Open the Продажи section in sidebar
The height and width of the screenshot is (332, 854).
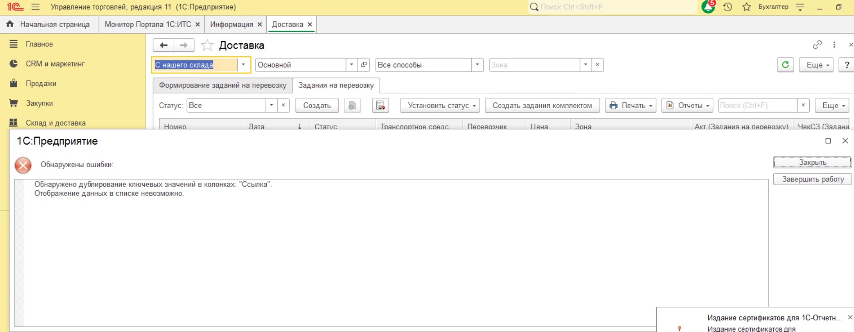(x=41, y=83)
